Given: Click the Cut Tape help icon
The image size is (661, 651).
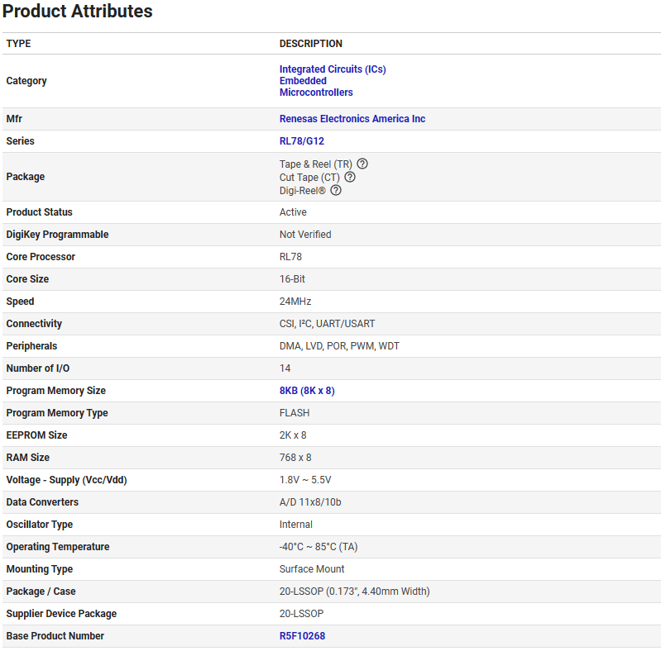Looking at the screenshot, I should tap(350, 177).
